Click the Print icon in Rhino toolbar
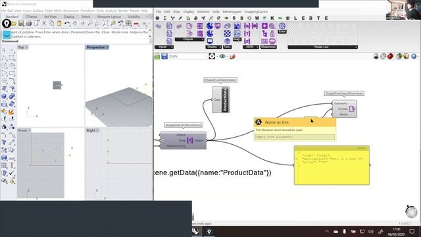The height and width of the screenshot is (237, 421). (29, 24)
